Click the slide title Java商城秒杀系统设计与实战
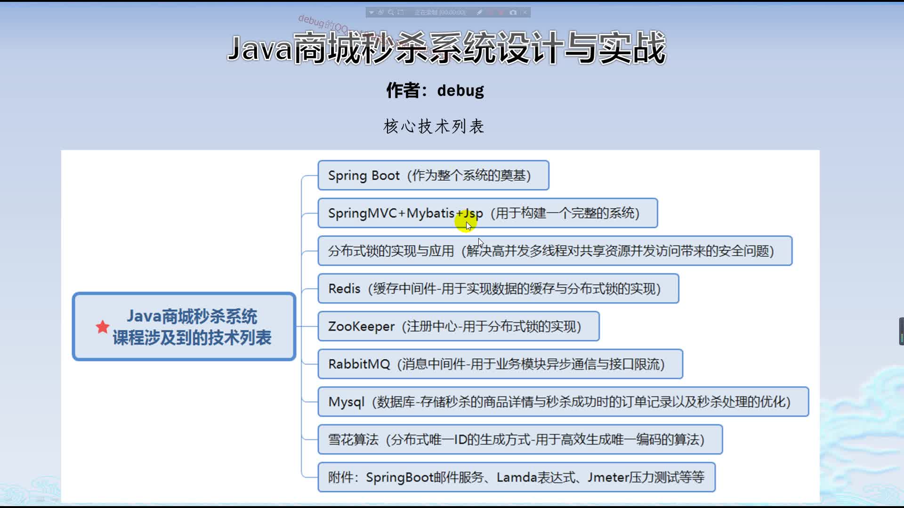Viewport: 904px width, 508px height. [x=446, y=48]
